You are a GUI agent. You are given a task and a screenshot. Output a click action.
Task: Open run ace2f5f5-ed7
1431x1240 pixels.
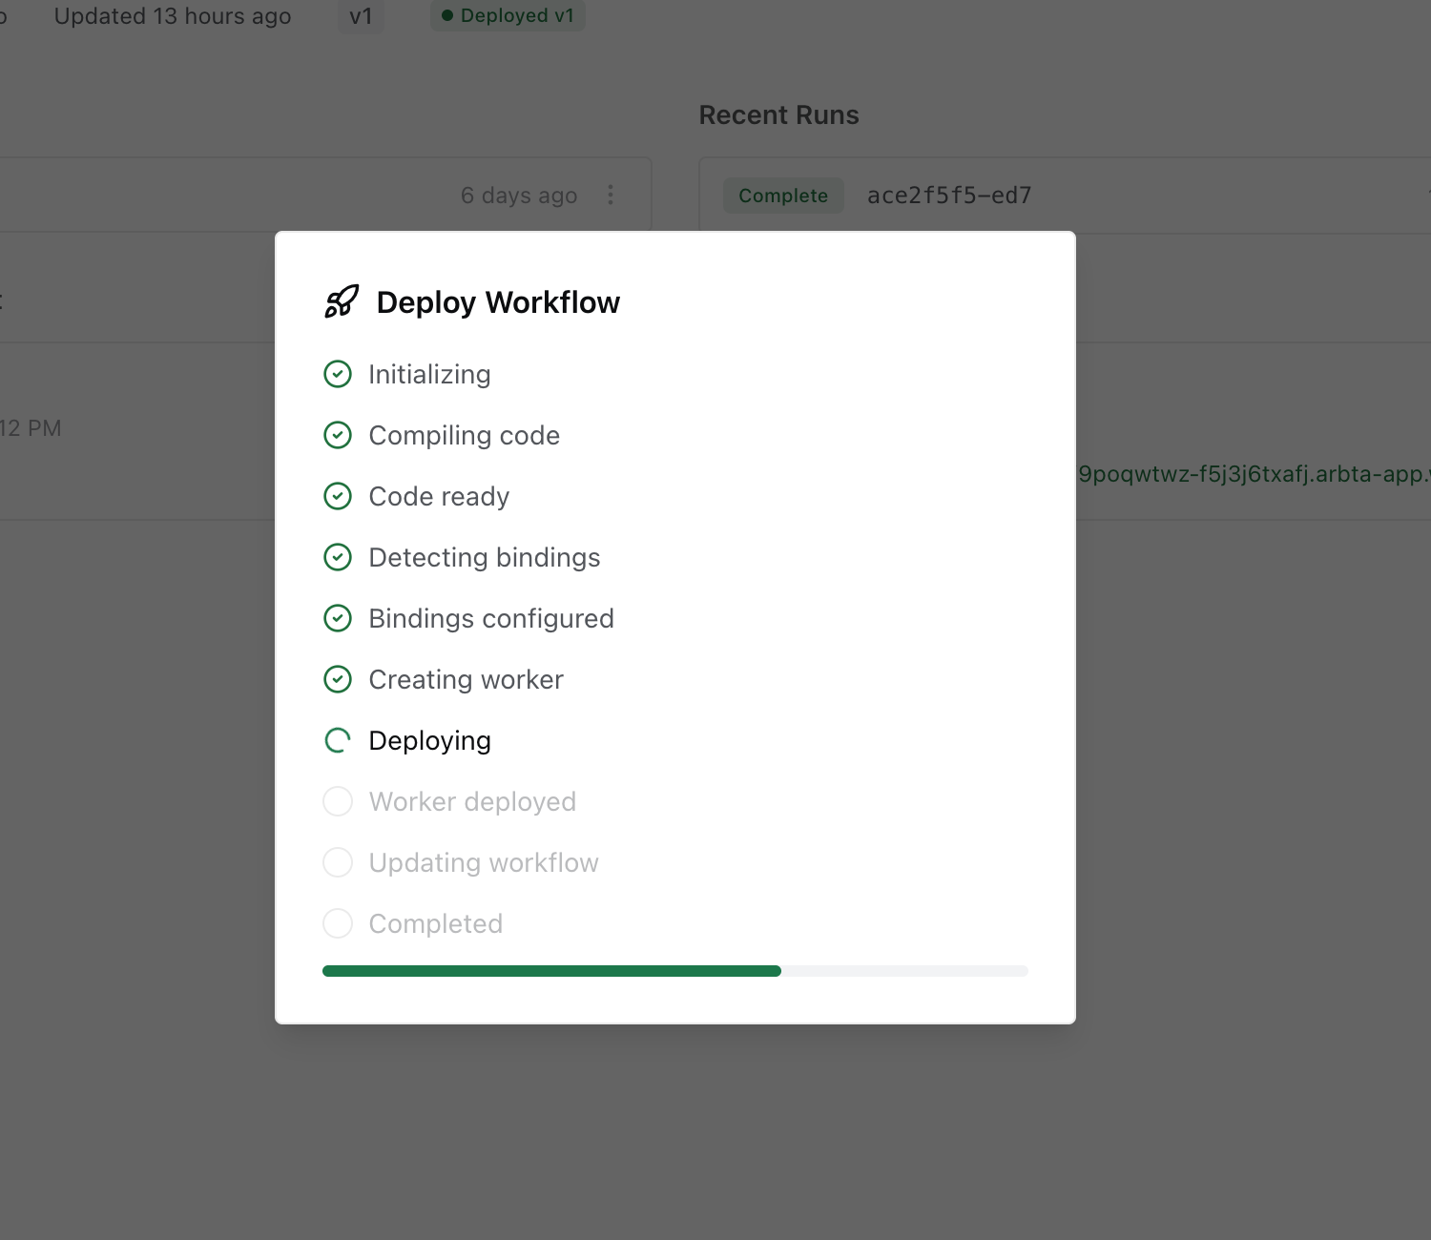point(949,196)
